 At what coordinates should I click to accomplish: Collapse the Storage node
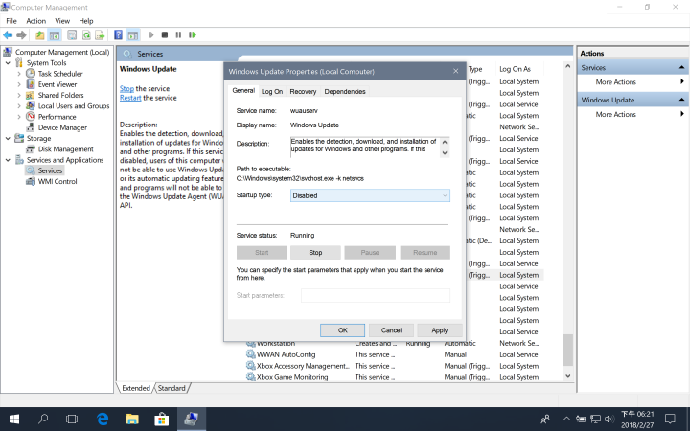tap(8, 138)
